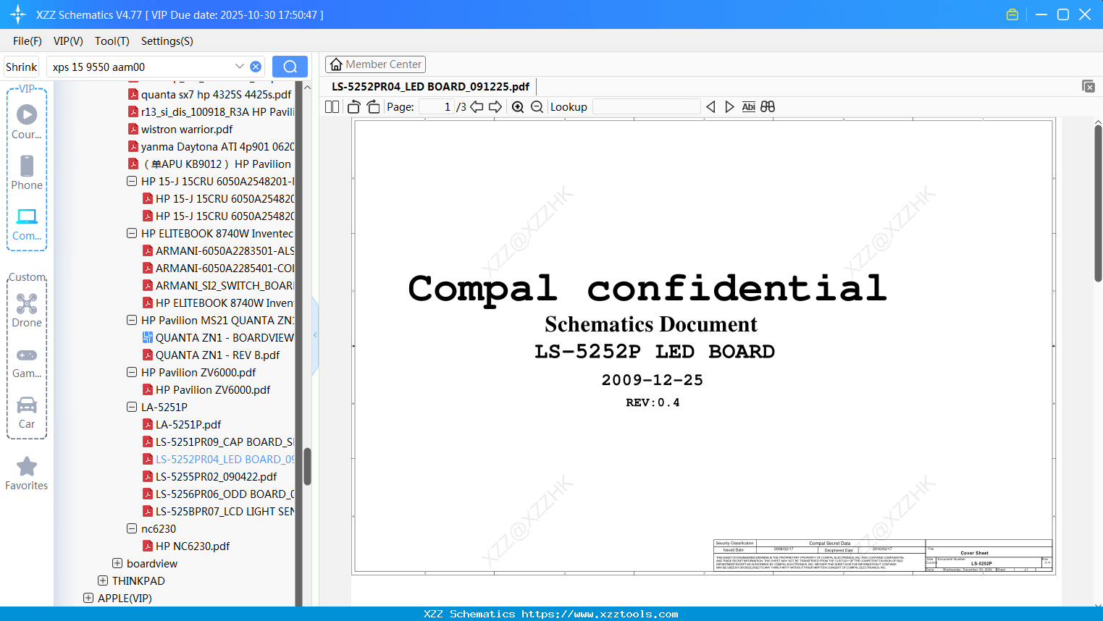Open LS-5256PR06_ODD BOARD file

coord(225,494)
